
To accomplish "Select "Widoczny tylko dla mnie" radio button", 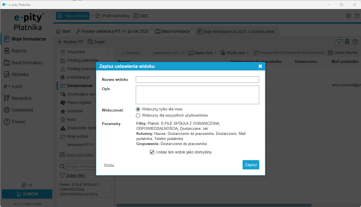I will [138, 109].
